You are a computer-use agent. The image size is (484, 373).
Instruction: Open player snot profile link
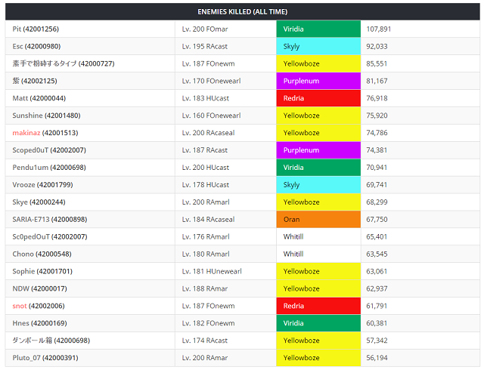pyautogui.click(x=20, y=306)
